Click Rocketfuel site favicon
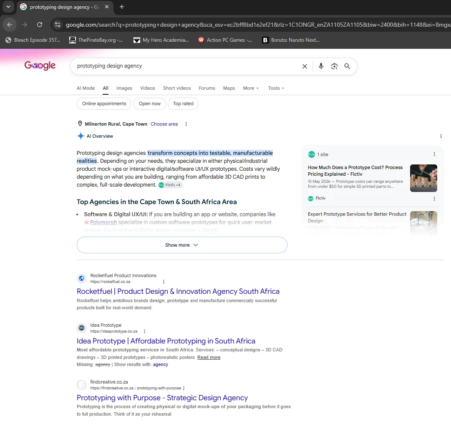This screenshot has width=451, height=424. (81, 278)
